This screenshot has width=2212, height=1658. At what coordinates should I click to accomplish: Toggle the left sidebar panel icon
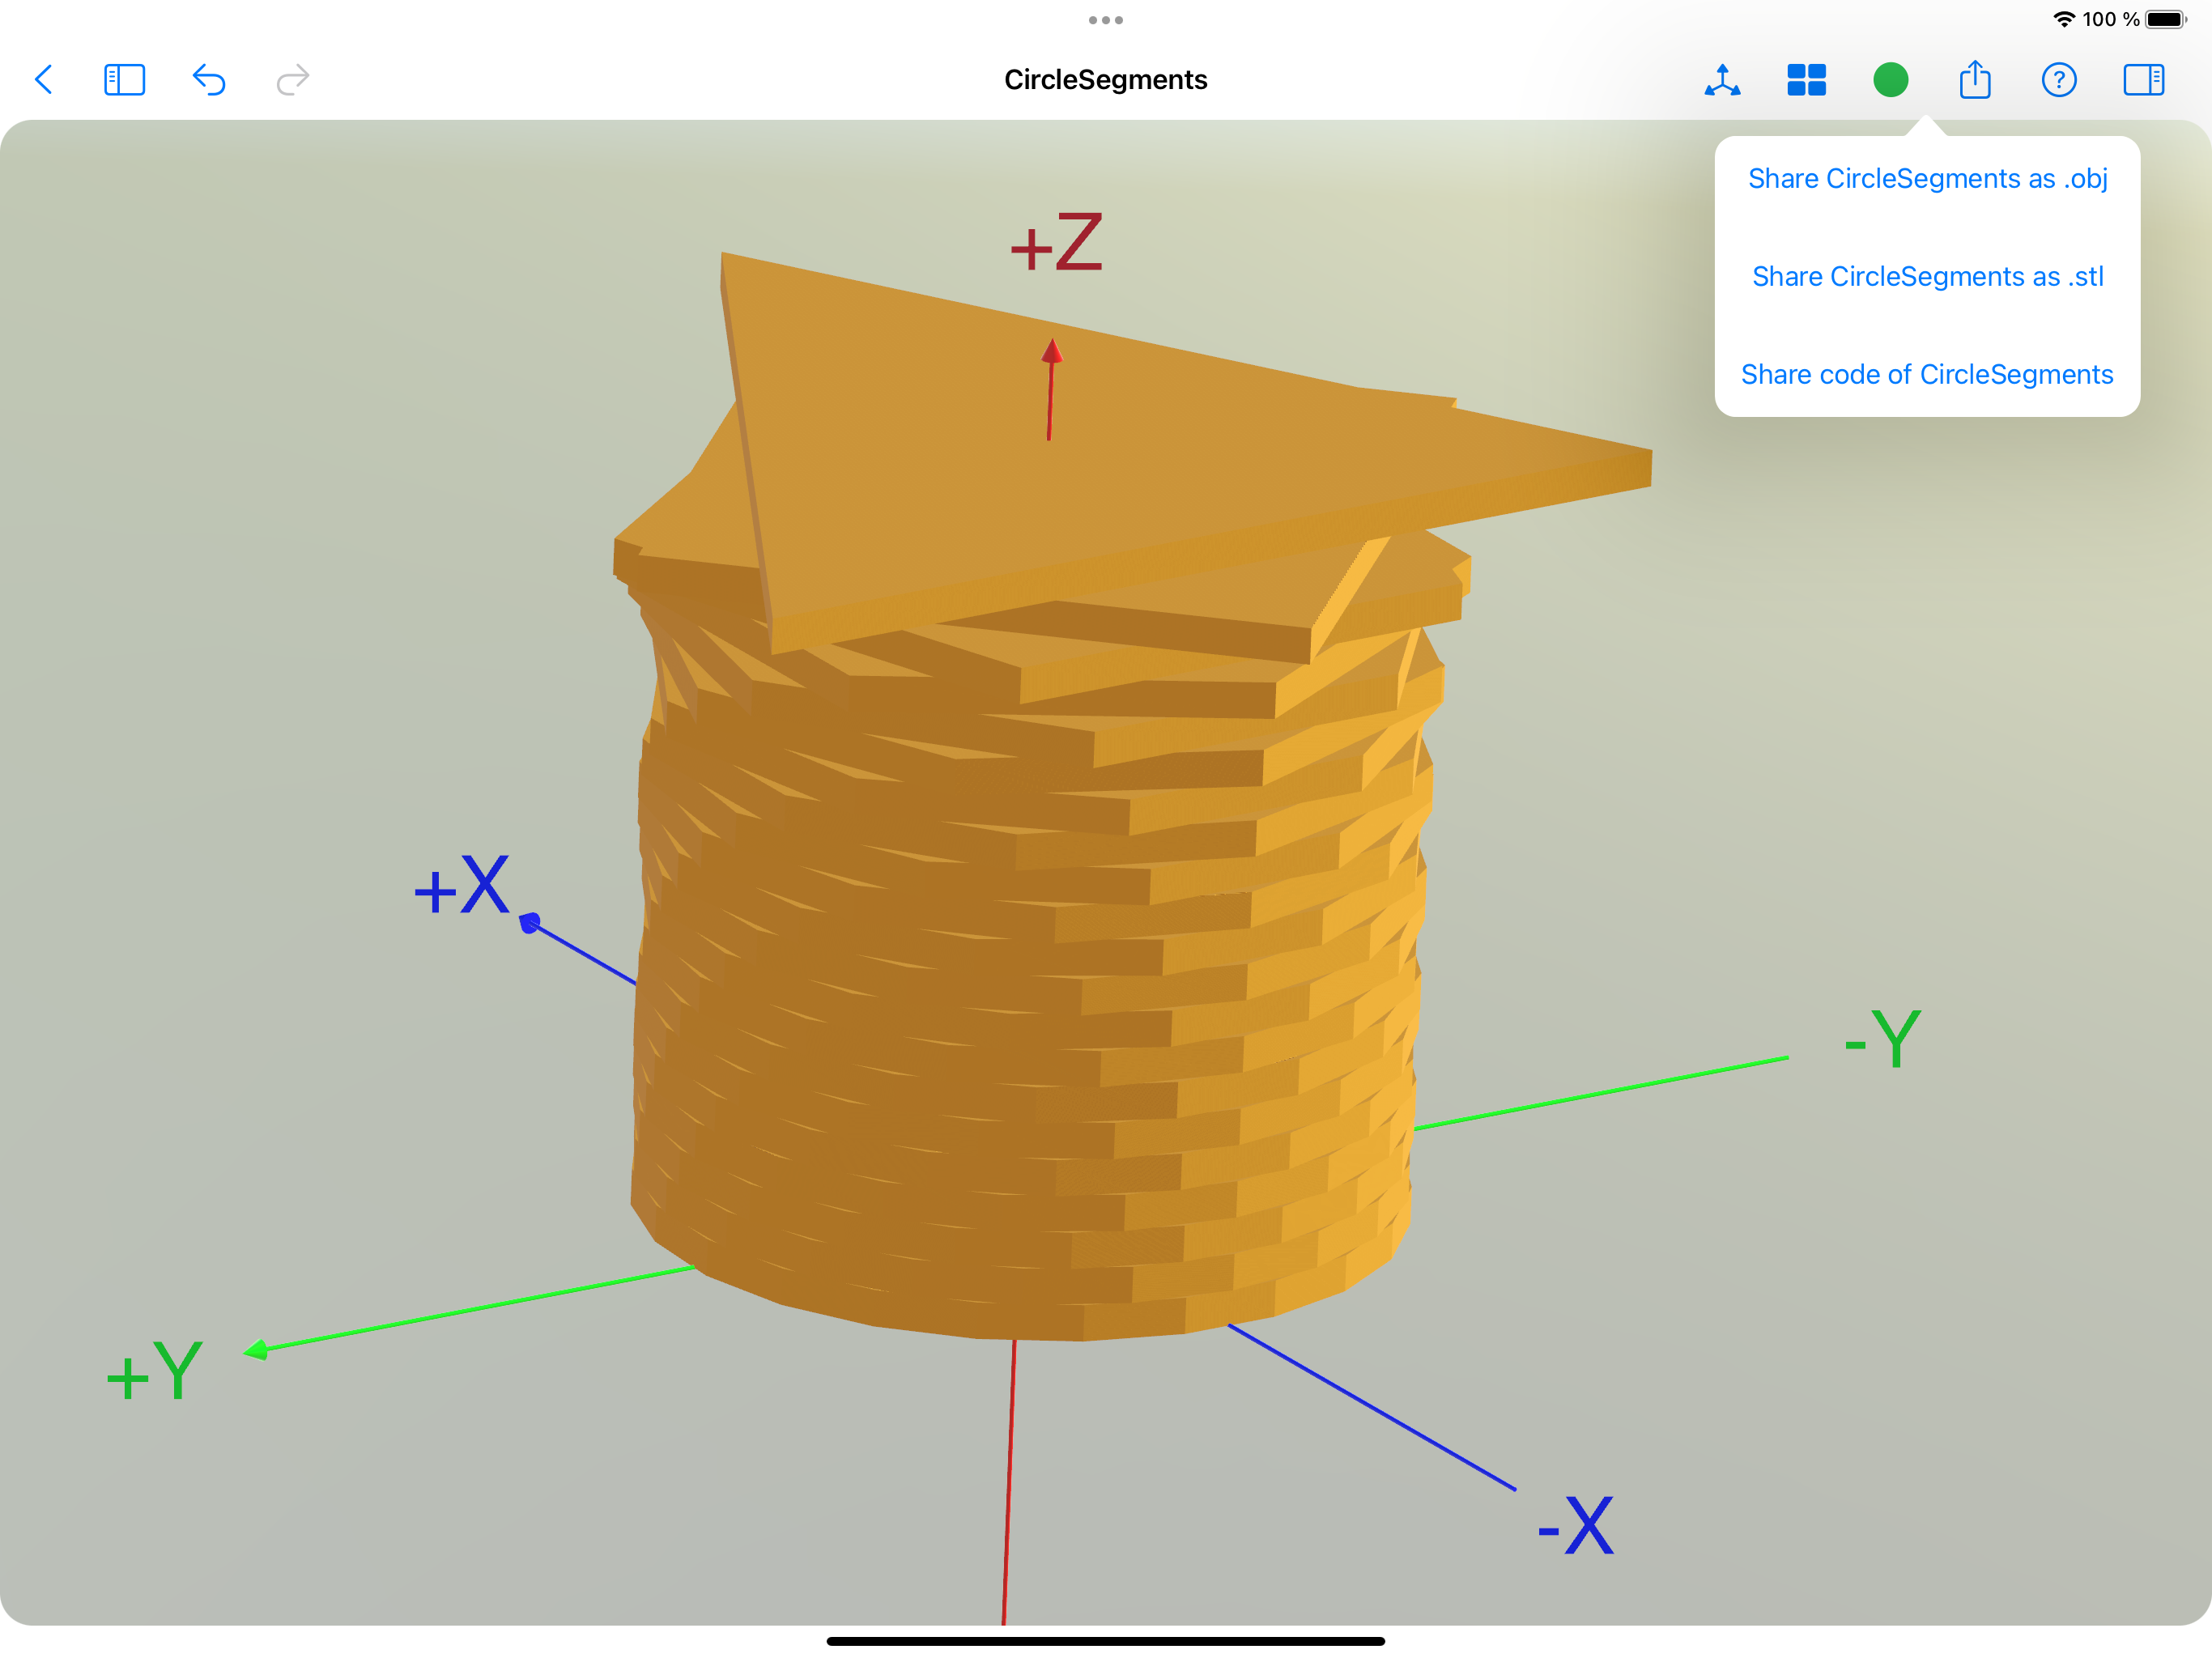click(125, 80)
